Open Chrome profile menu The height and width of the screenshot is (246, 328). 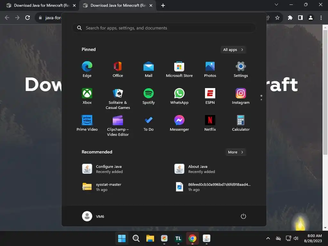[x=311, y=18]
